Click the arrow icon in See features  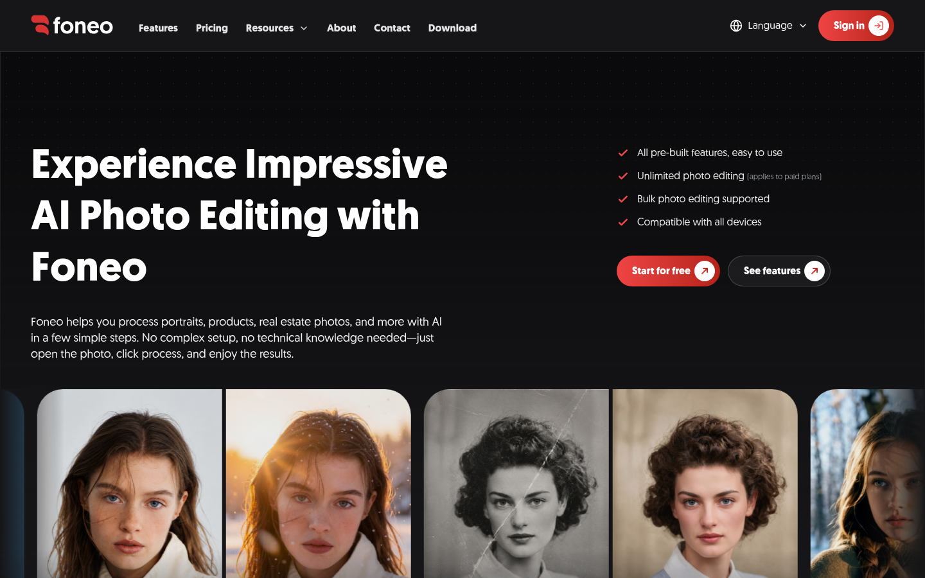coord(815,271)
